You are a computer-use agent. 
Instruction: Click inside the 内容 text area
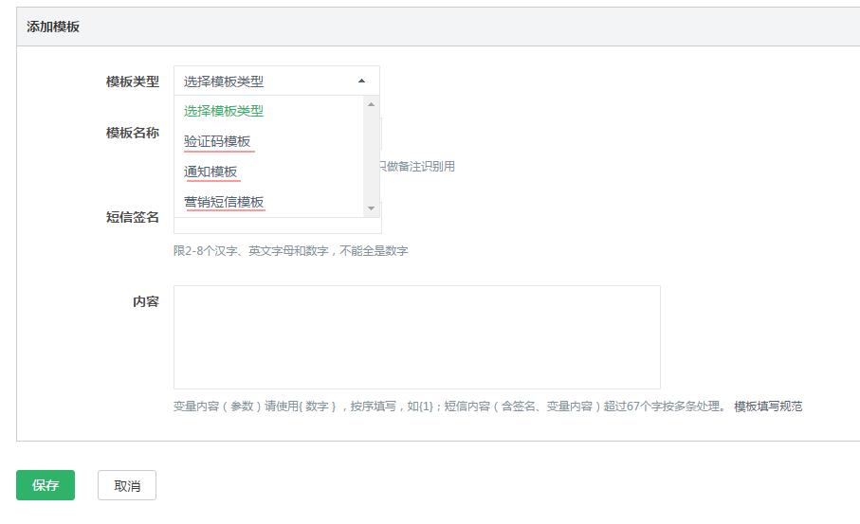tap(416, 336)
